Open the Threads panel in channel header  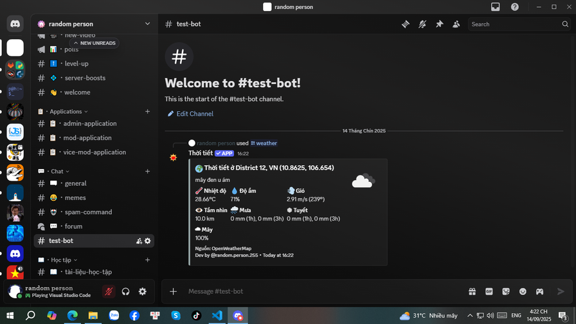tap(406, 24)
